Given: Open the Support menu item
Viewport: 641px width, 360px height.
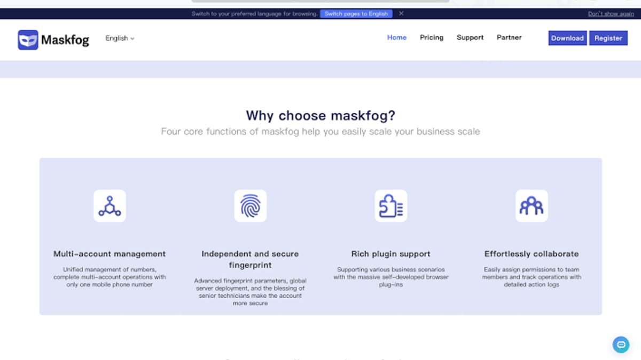Looking at the screenshot, I should 470,37.
